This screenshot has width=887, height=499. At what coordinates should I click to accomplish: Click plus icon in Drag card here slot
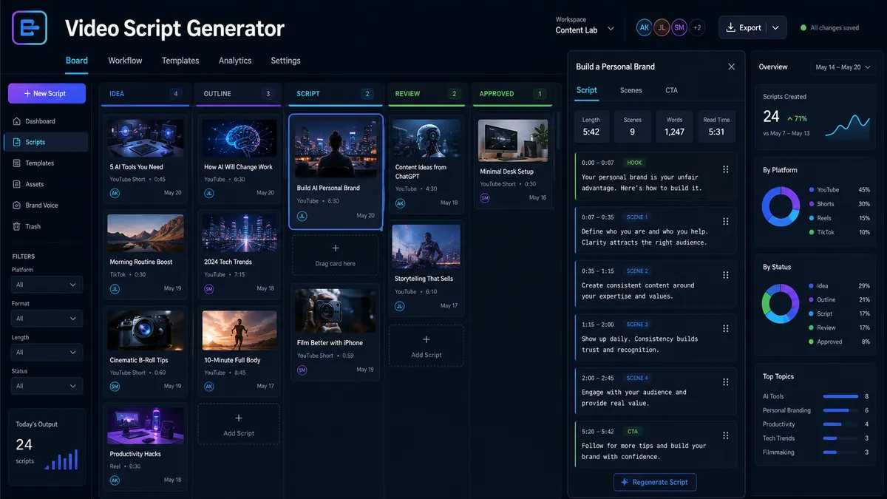coord(336,248)
